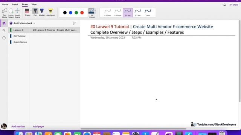This screenshot has height=135, width=241.
Task: Choose the 1 mm pen thickness
Action: 148,12
